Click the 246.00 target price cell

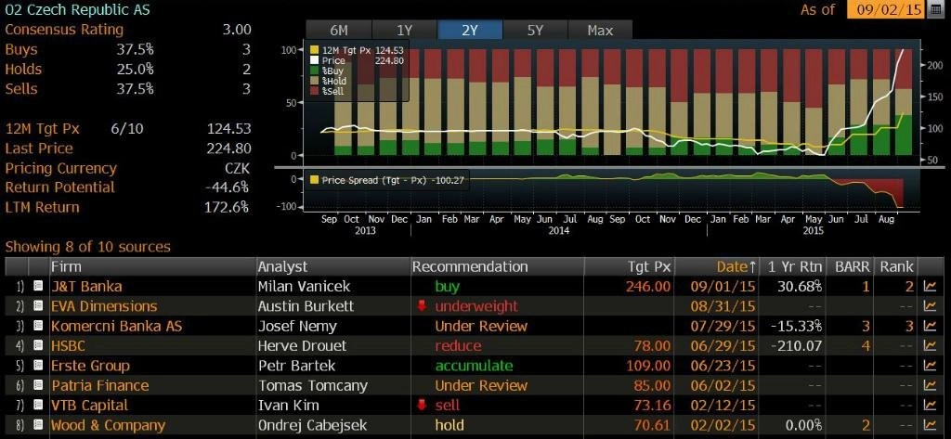point(647,286)
